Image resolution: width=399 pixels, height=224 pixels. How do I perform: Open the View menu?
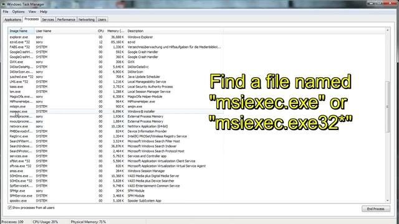(x=32, y=12)
